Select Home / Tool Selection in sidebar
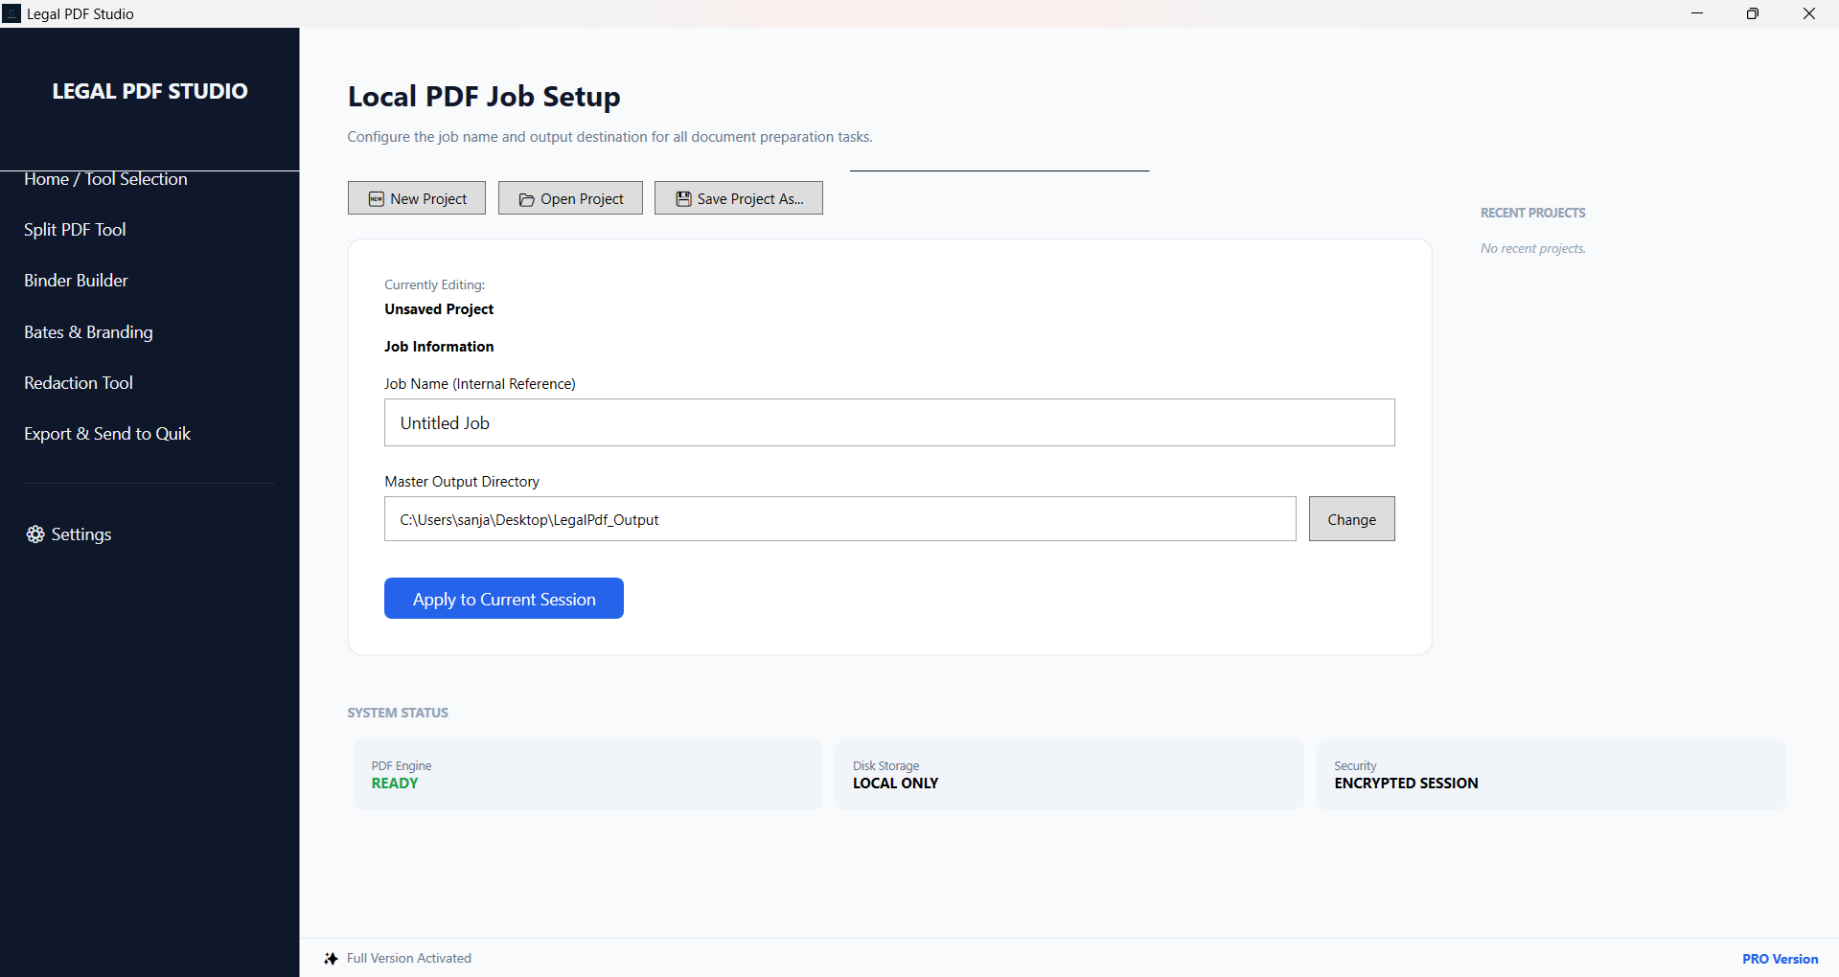1839x977 pixels. click(105, 179)
